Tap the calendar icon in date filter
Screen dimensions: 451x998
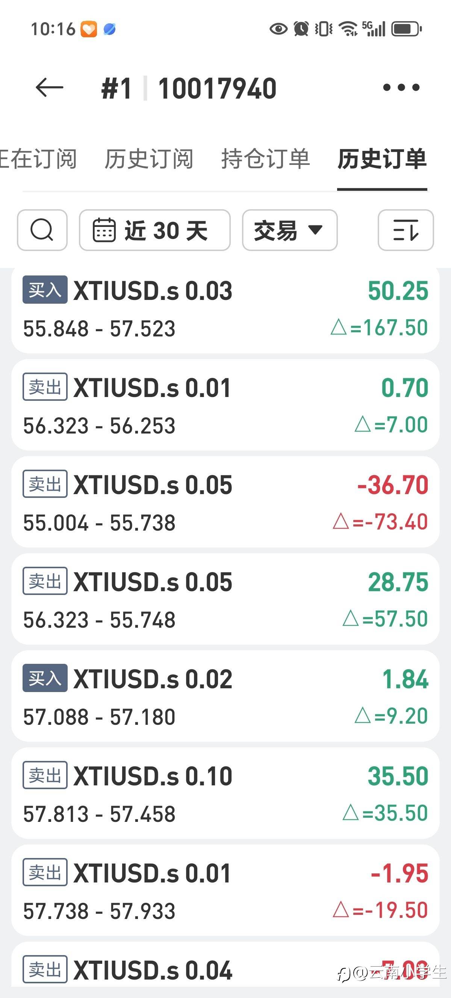pyautogui.click(x=104, y=230)
